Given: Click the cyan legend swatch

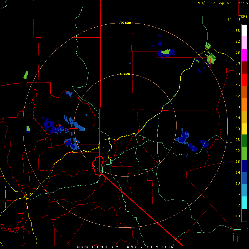Looking at the screenshot, I should coord(244,203).
